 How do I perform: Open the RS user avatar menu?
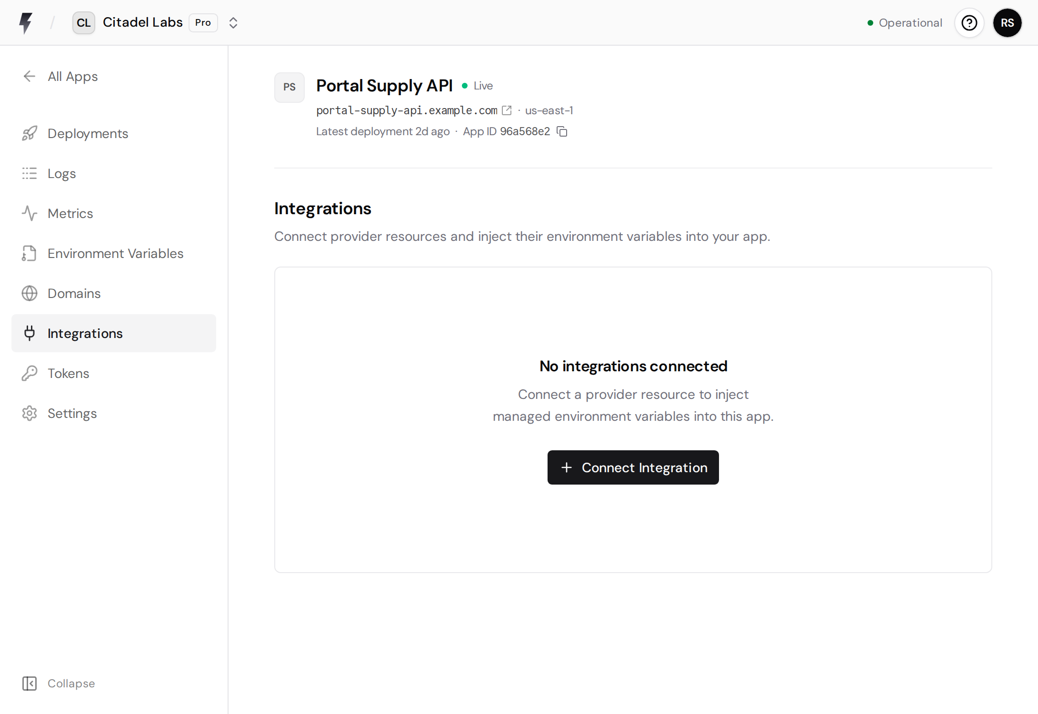(x=1008, y=23)
